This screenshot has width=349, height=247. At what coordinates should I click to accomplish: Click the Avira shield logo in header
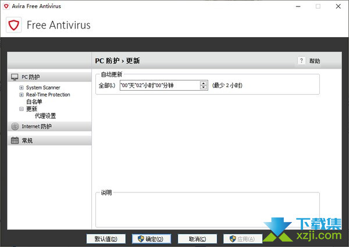click(13, 25)
